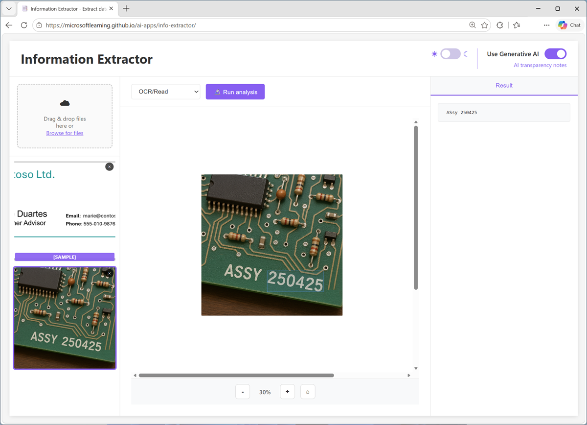Open browser settings and more menu
Viewport: 587px width, 425px height.
click(x=546, y=25)
